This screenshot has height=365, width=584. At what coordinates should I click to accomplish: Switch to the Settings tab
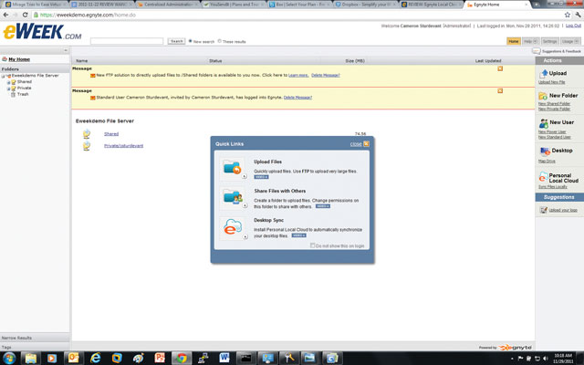(x=549, y=41)
